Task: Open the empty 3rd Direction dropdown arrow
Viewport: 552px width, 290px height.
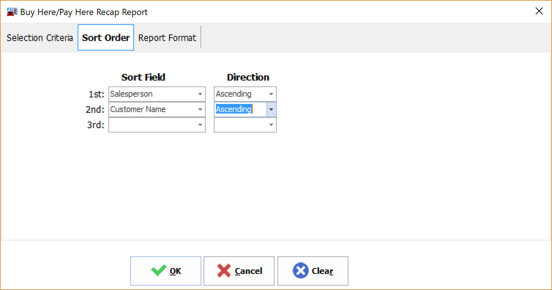Action: [271, 125]
